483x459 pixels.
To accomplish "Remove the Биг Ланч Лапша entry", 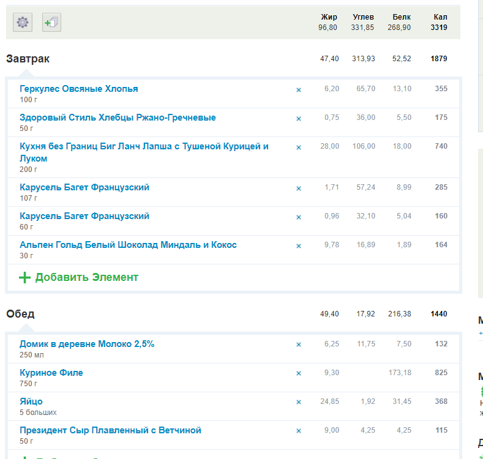I will (x=299, y=147).
